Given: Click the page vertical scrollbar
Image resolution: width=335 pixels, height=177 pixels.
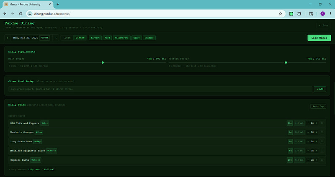Looking at the screenshot, I should (334, 98).
